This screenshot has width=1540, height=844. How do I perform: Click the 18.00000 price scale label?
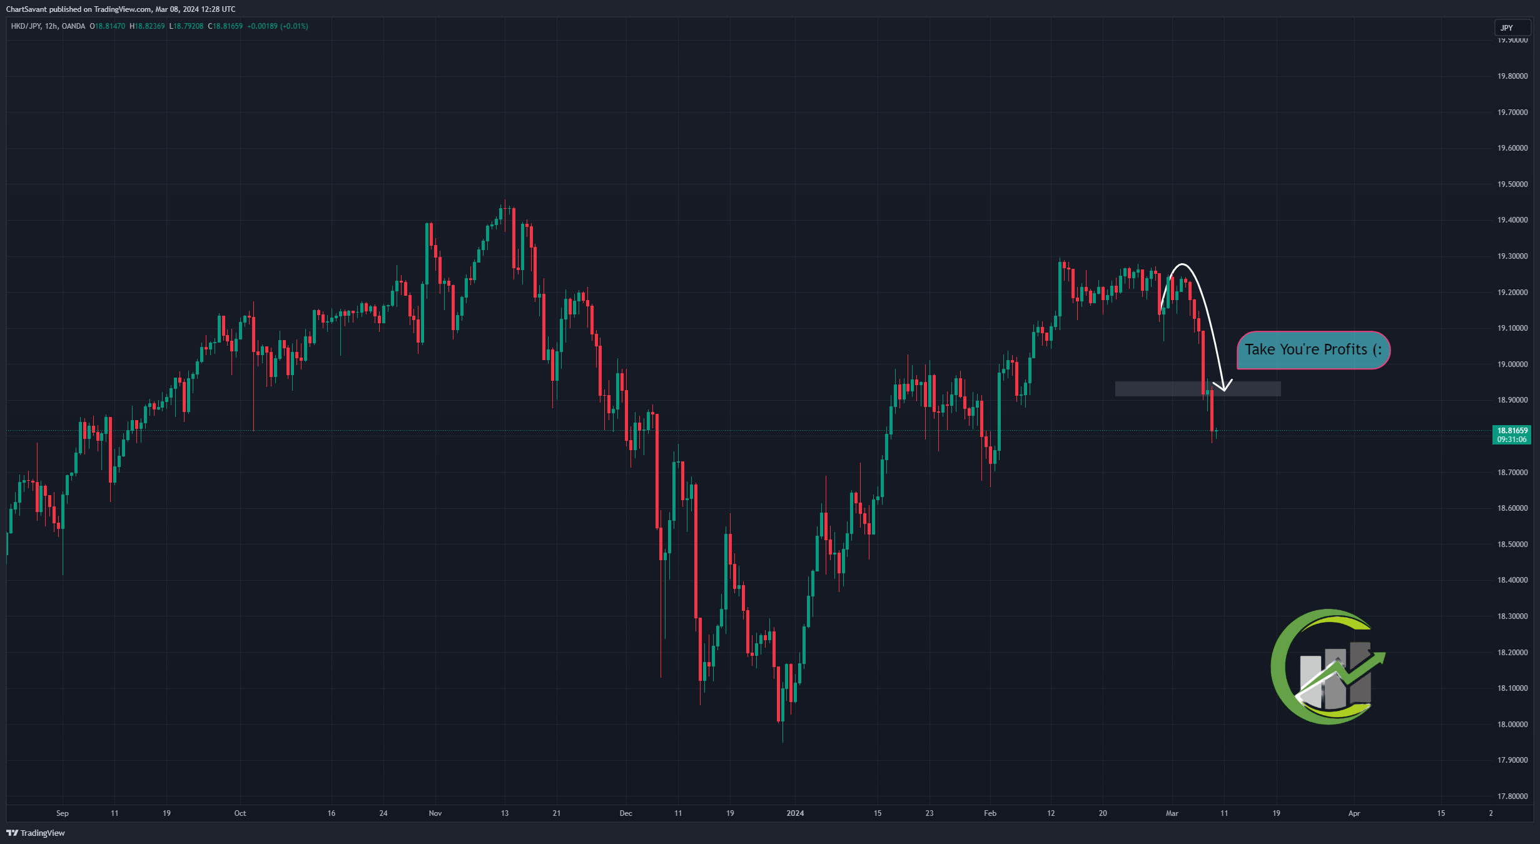1512,725
